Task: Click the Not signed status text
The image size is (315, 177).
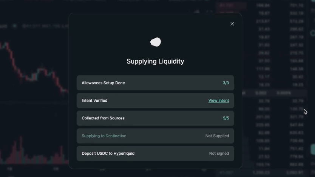Action: point(219,153)
